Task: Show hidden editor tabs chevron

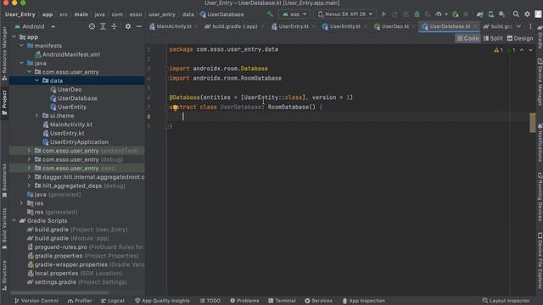Action: tap(518, 26)
